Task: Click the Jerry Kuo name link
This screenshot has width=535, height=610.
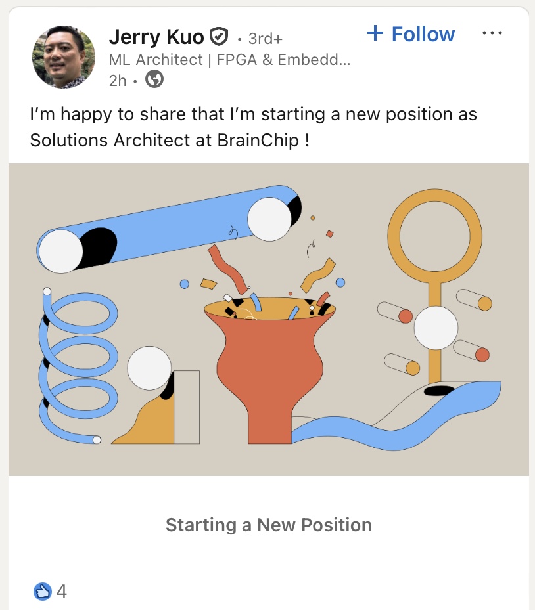Action: pyautogui.click(x=156, y=37)
